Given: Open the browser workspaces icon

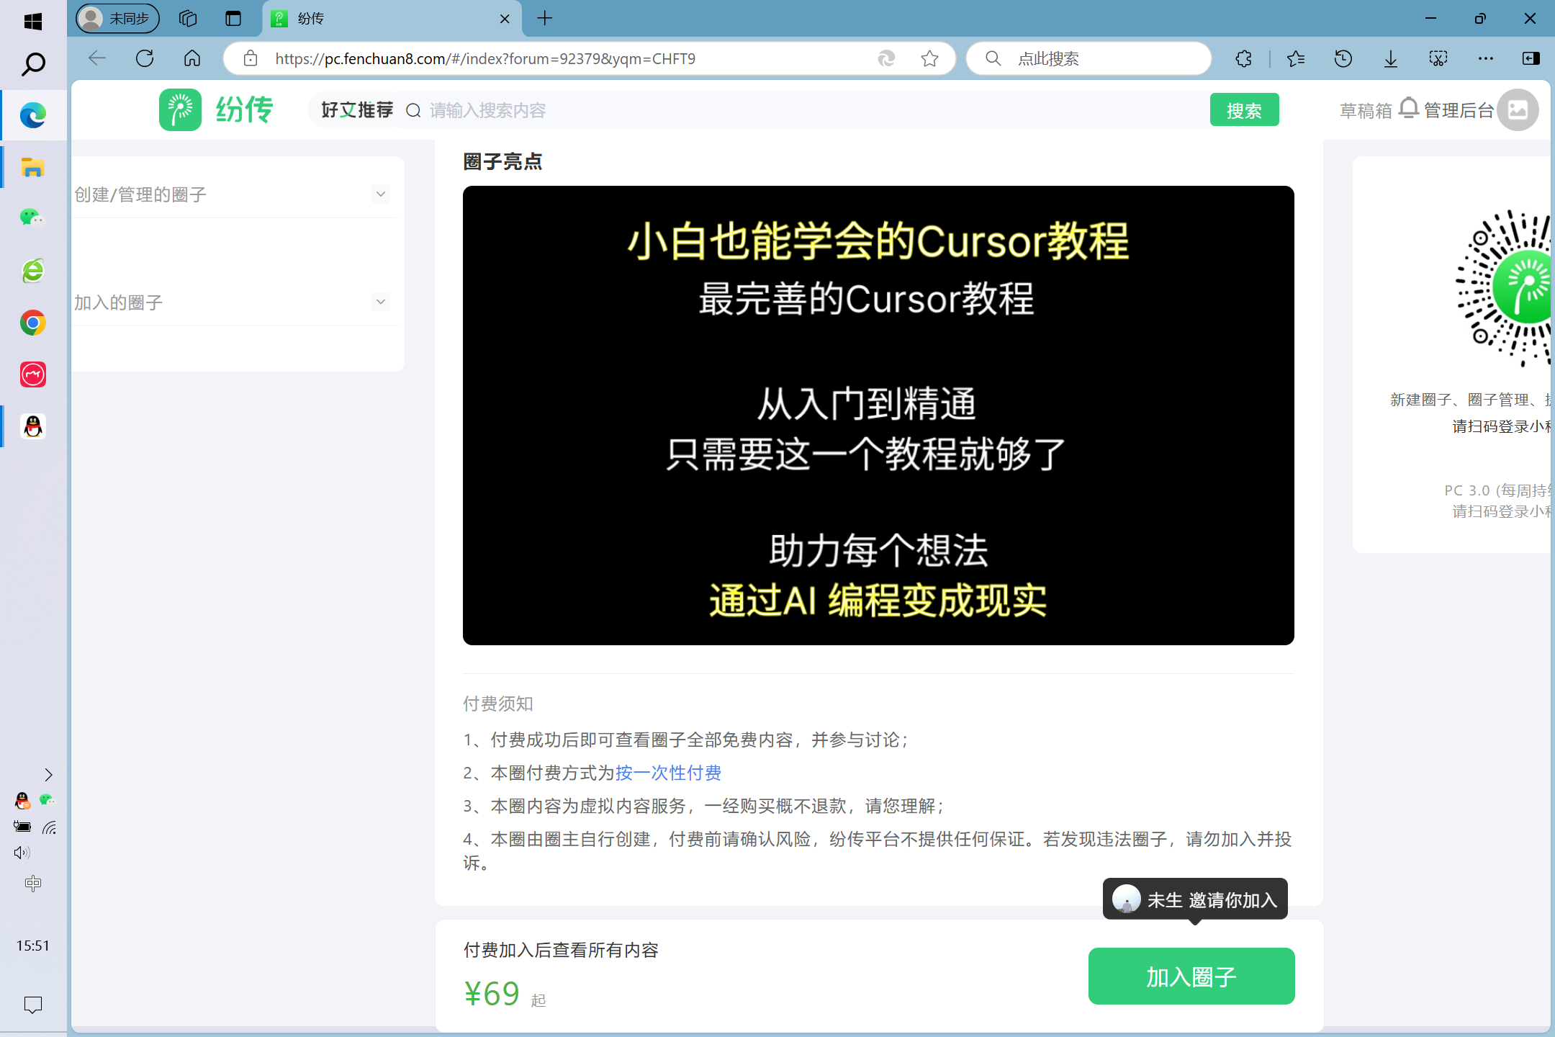Looking at the screenshot, I should (188, 19).
